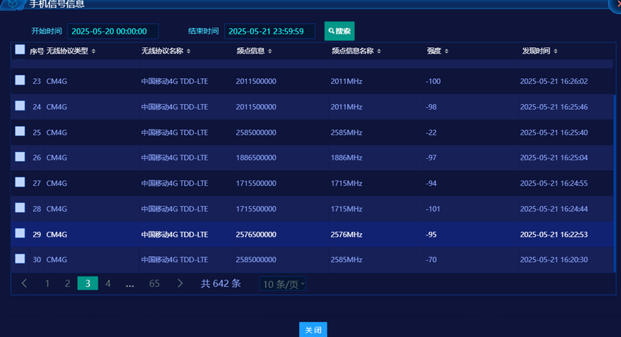Viewport: 621px width, 337px height.
Task: Click the 搜索 search button
Action: pyautogui.click(x=339, y=31)
